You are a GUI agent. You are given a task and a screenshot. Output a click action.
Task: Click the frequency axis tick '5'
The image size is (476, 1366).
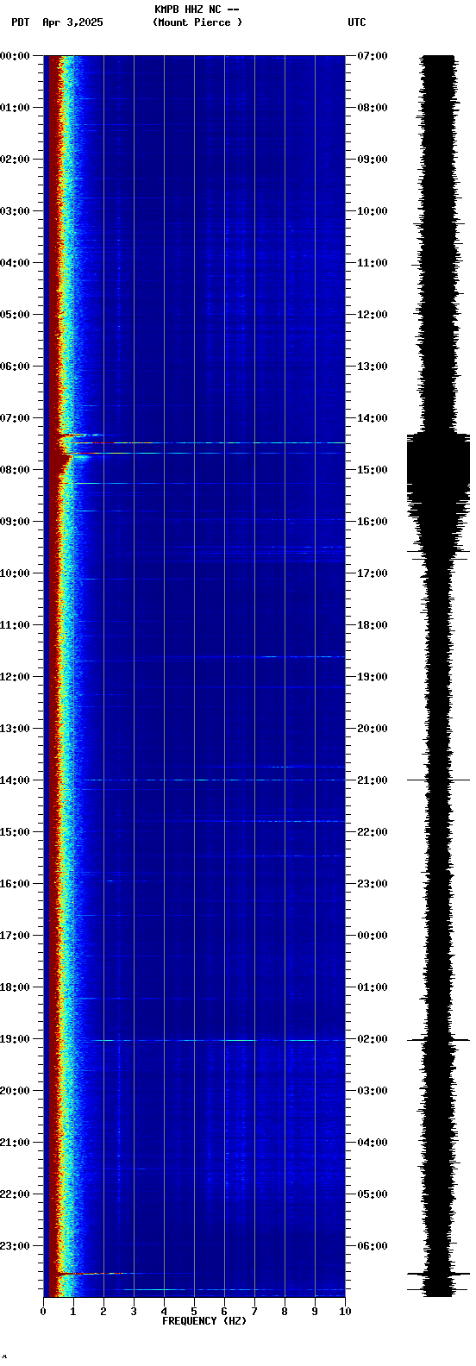tap(194, 1312)
